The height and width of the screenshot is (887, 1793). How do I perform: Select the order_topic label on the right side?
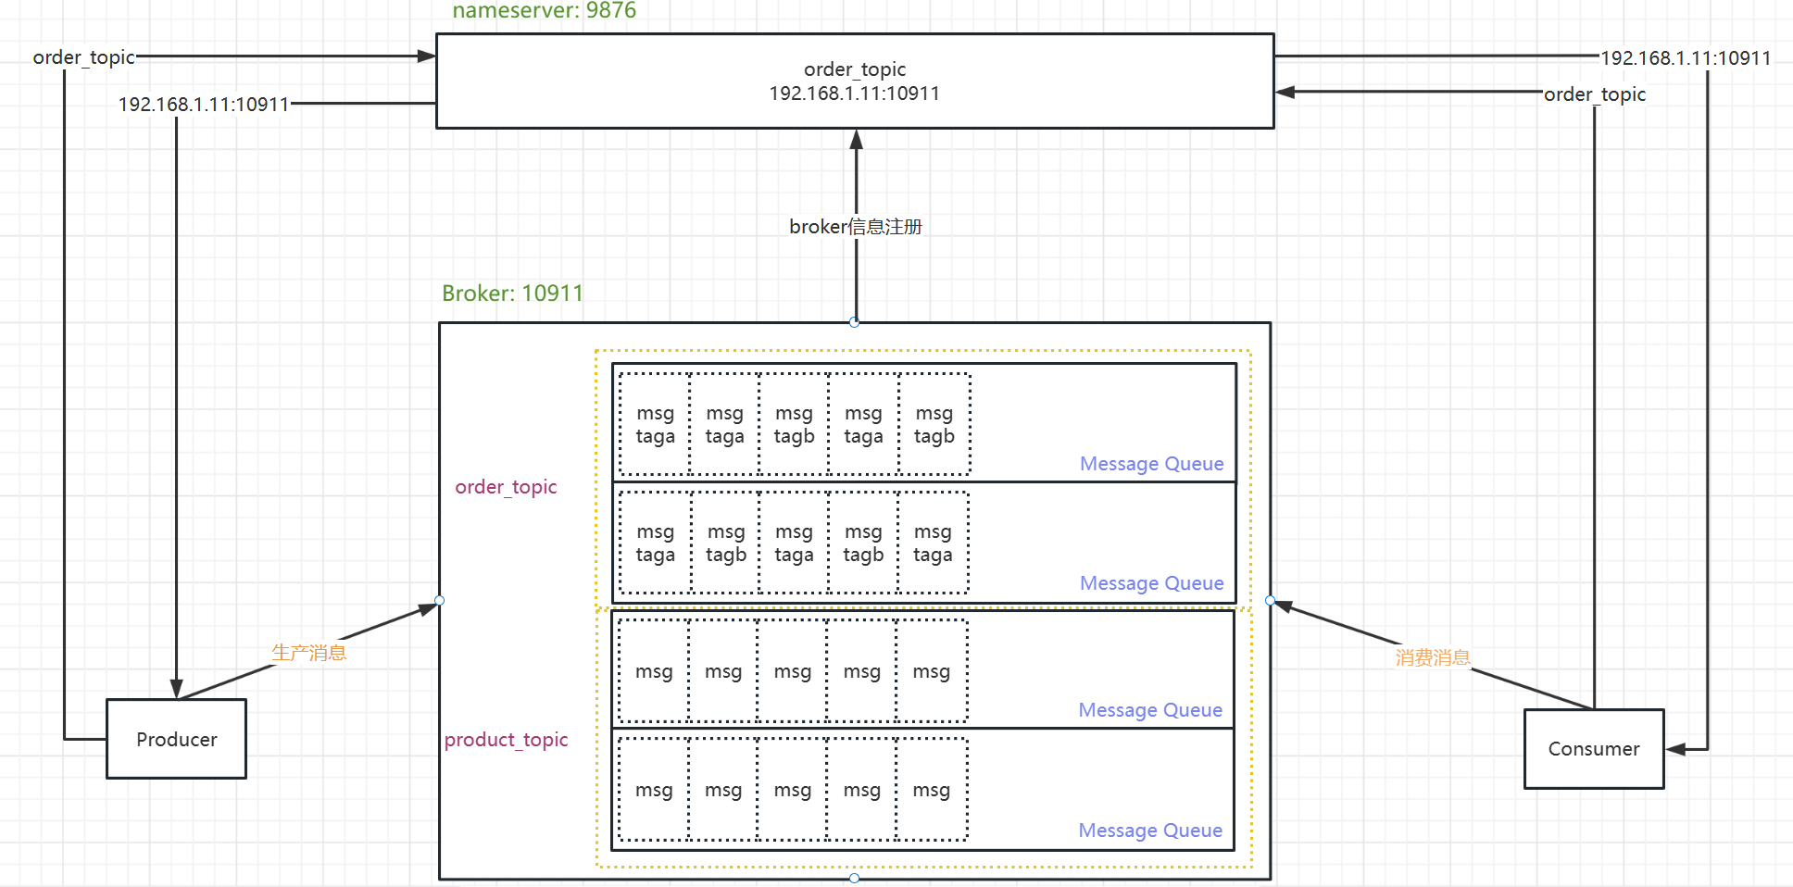coord(1594,94)
